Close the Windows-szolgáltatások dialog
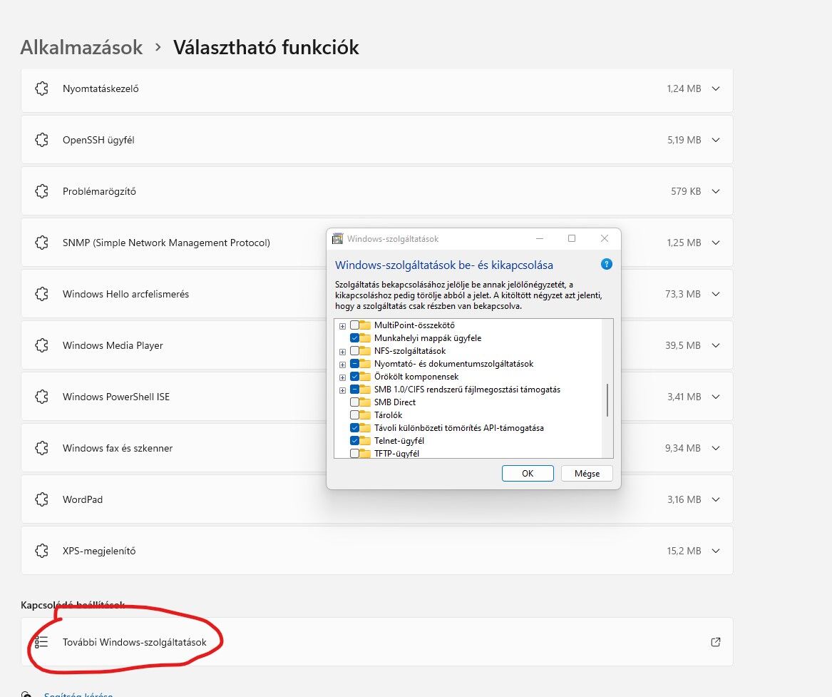Image resolution: width=832 pixels, height=697 pixels. coord(605,238)
